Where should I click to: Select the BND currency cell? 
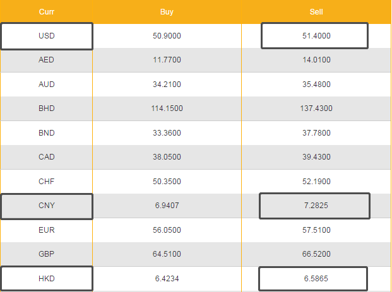[47, 133]
